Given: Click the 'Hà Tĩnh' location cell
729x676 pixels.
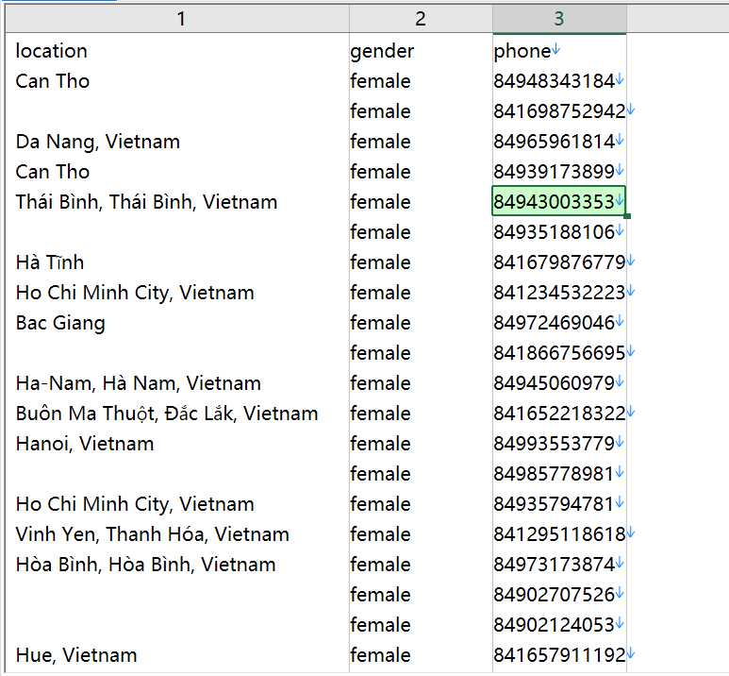Looking at the screenshot, I should [x=177, y=262].
